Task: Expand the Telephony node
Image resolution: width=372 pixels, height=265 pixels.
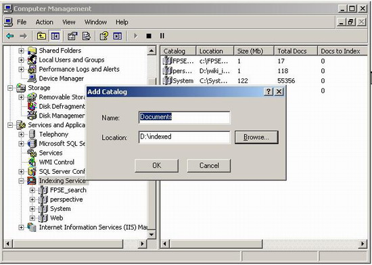Action: 21,135
